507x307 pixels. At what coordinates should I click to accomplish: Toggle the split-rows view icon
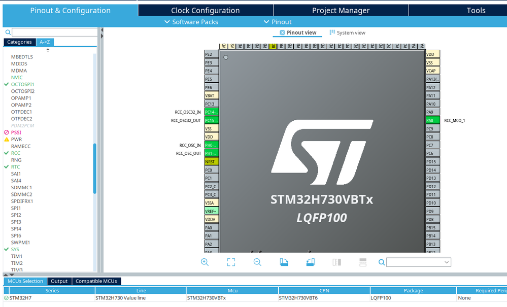click(363, 262)
